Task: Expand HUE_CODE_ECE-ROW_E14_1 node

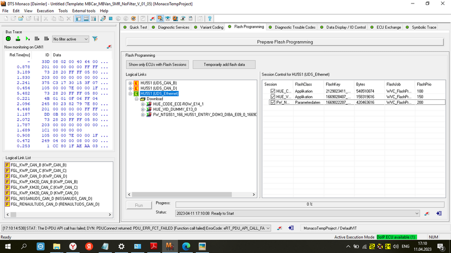Action: click(x=143, y=104)
